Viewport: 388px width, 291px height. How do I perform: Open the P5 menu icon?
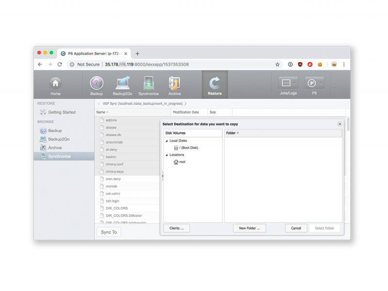pos(311,83)
